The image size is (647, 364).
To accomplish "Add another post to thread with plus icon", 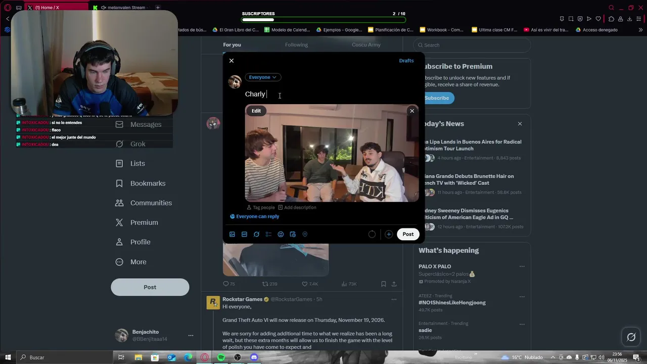I will 389,235.
